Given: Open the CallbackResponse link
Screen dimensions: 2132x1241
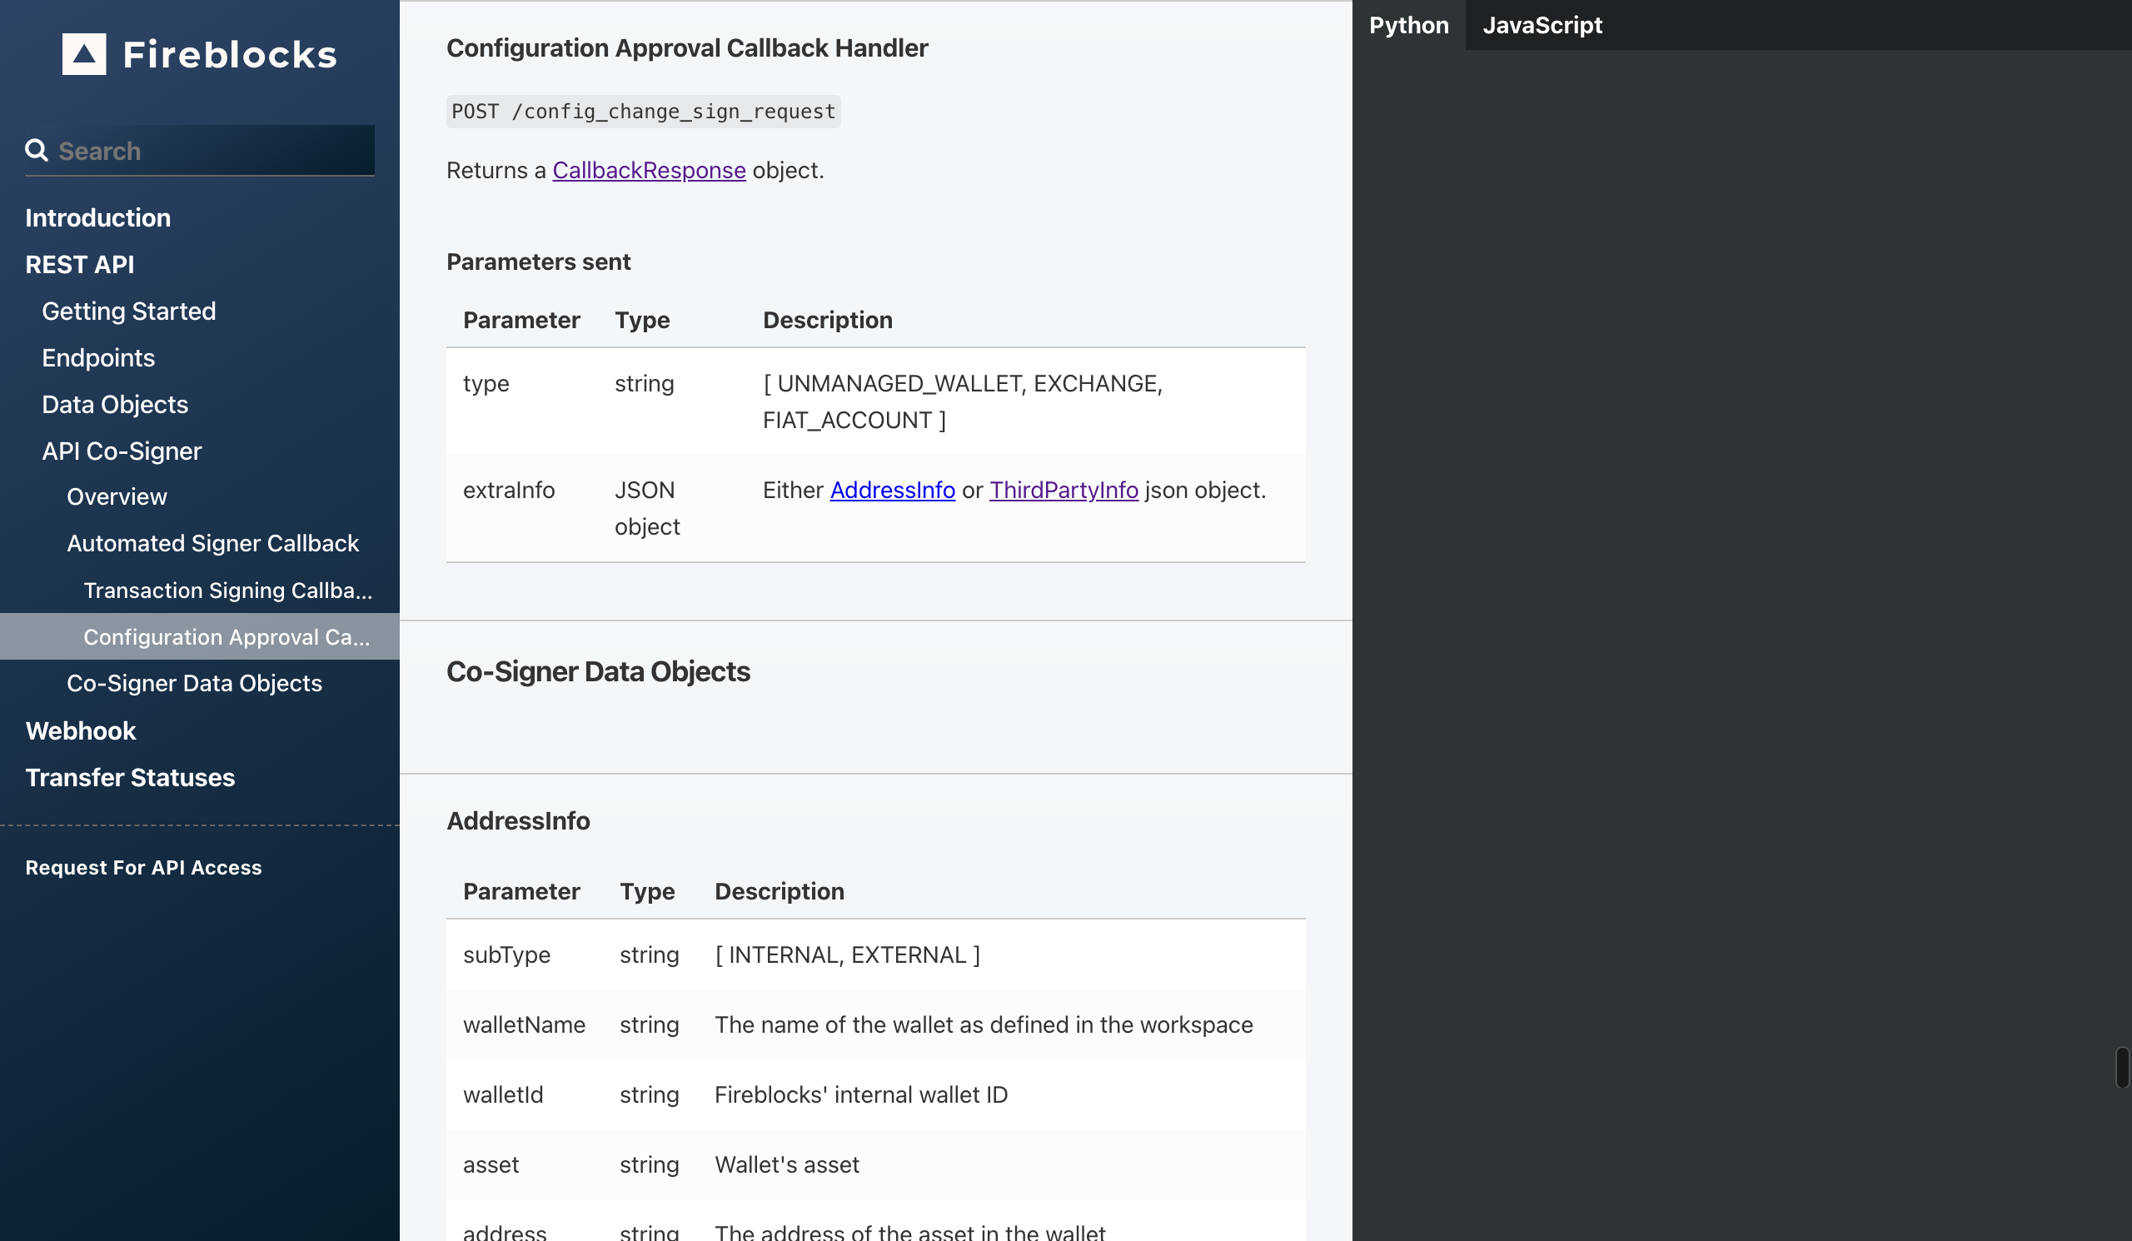Looking at the screenshot, I should pos(648,170).
